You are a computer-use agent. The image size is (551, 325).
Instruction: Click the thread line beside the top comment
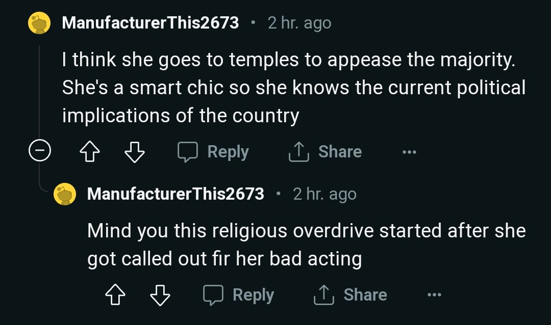pos(39,92)
